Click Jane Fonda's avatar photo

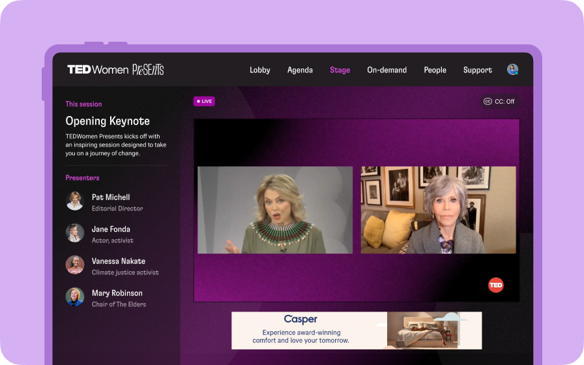pos(75,233)
